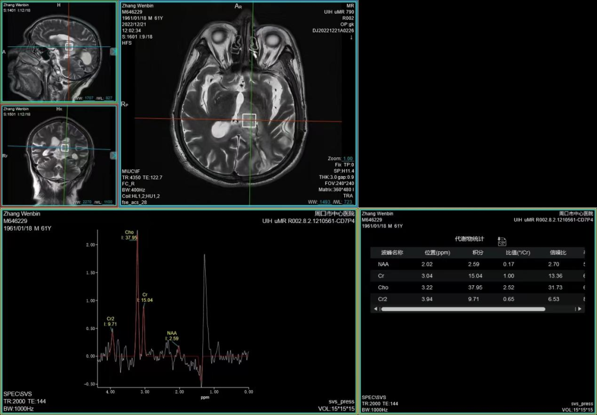Click the Cr position cell 3.04

point(427,275)
